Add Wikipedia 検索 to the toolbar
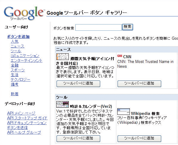Screen dimensions: 178x145 pos(139,139)
